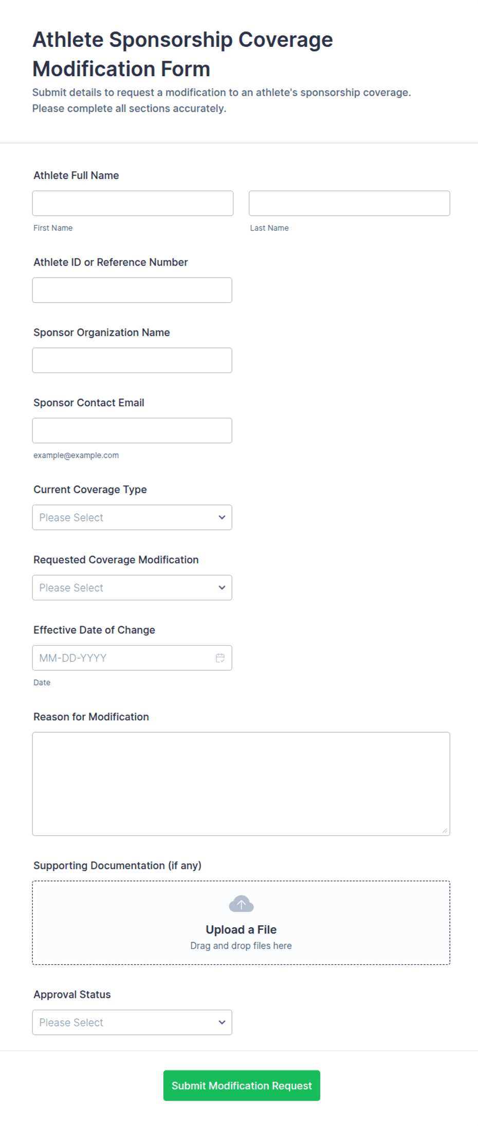Focus the Last Name input field

[x=350, y=203]
